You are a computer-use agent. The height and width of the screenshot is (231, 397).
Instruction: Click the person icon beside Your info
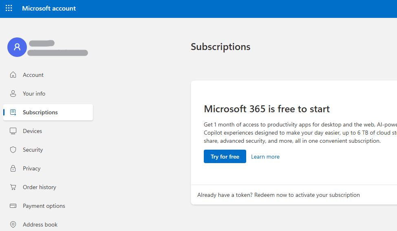(x=13, y=94)
